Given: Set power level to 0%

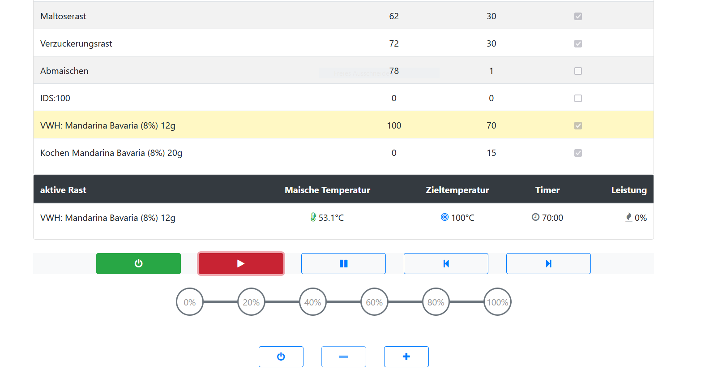Looking at the screenshot, I should click(190, 302).
